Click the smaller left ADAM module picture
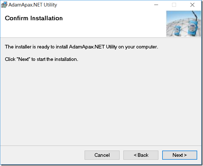Image resolution: width=203 pixels, height=166 pixels. pyautogui.click(x=177, y=30)
